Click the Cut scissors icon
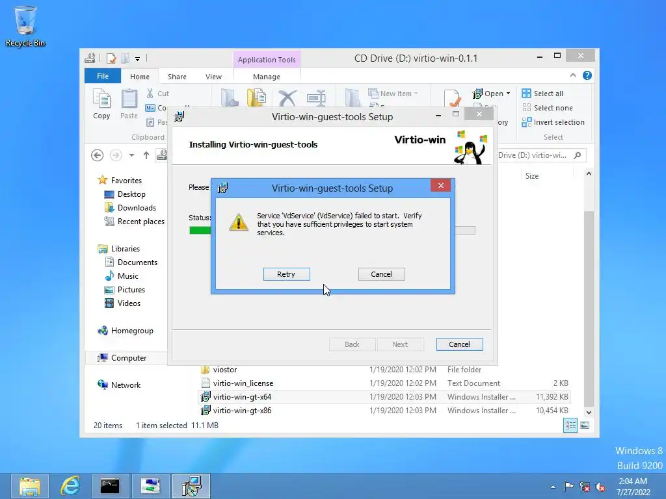Viewport: 666px width, 499px height. 150,94
